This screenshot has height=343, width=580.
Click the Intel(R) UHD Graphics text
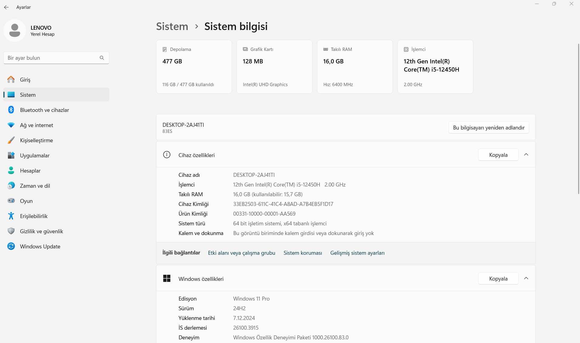pos(265,85)
